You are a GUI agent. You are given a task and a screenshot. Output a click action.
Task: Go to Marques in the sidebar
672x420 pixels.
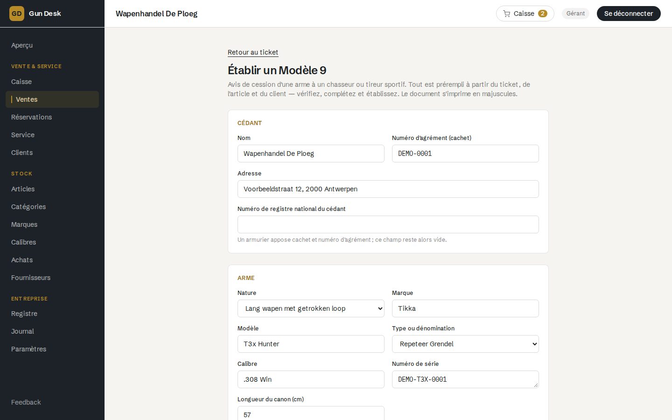click(52, 224)
